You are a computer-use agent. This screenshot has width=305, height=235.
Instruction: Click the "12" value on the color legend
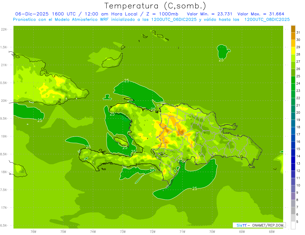tap(298, 171)
